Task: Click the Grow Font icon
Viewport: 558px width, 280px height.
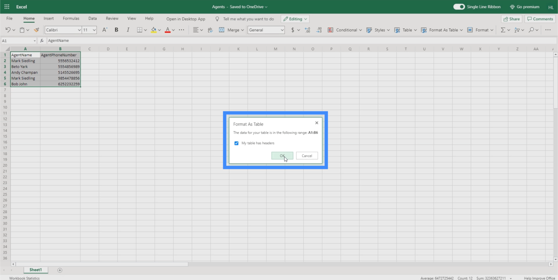Action: (x=105, y=30)
